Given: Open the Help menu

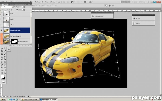Looking at the screenshot, I should coord(58,2).
